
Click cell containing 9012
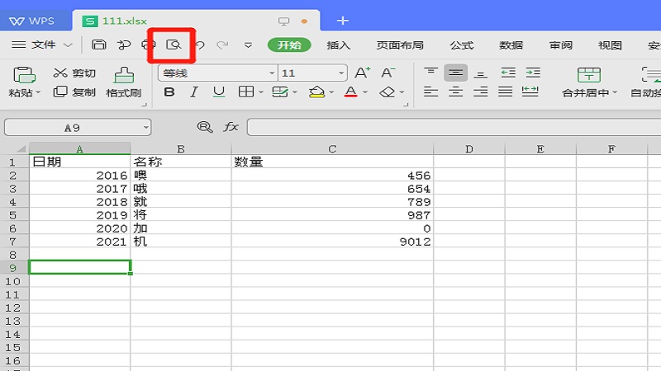tap(332, 242)
